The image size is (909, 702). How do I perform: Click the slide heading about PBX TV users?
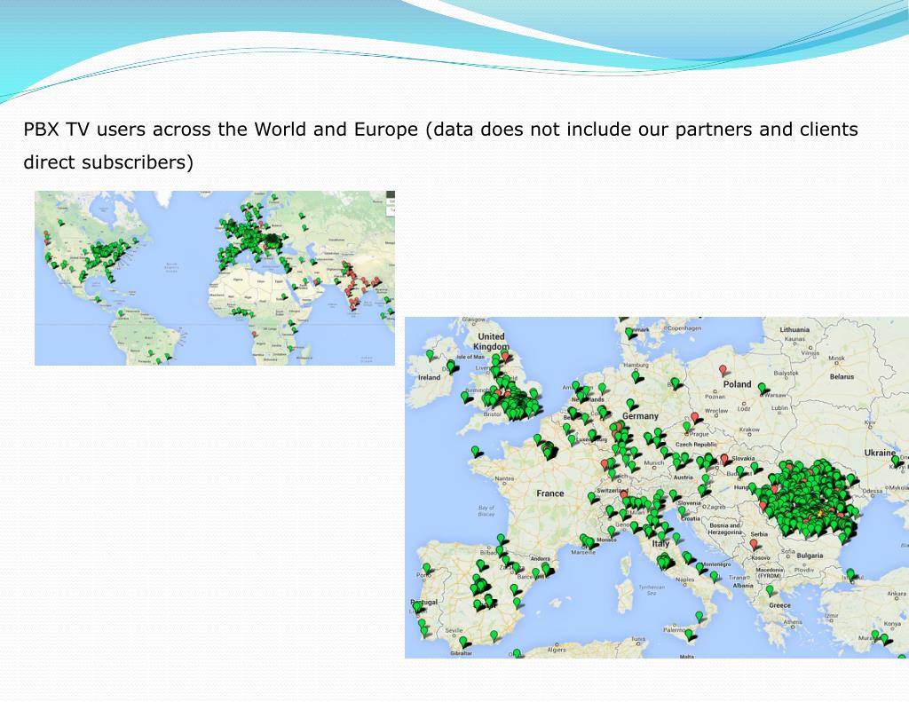pos(440,146)
